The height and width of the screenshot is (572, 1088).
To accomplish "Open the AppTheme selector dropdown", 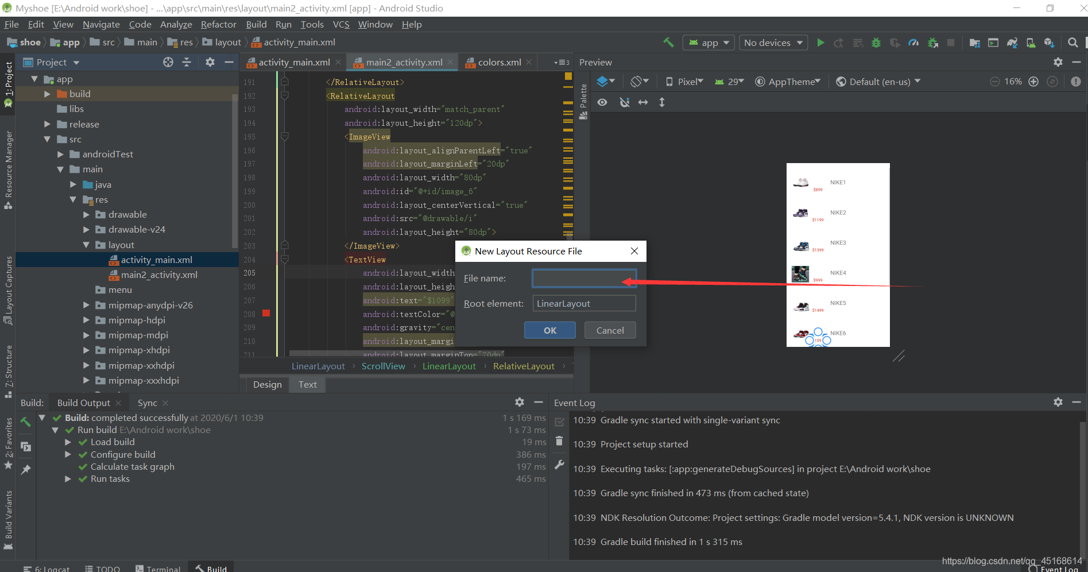I will [x=788, y=81].
